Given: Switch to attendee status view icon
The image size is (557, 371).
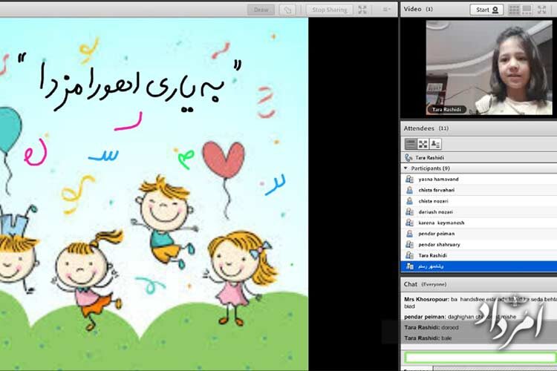Looking at the screenshot, I should tap(435, 144).
